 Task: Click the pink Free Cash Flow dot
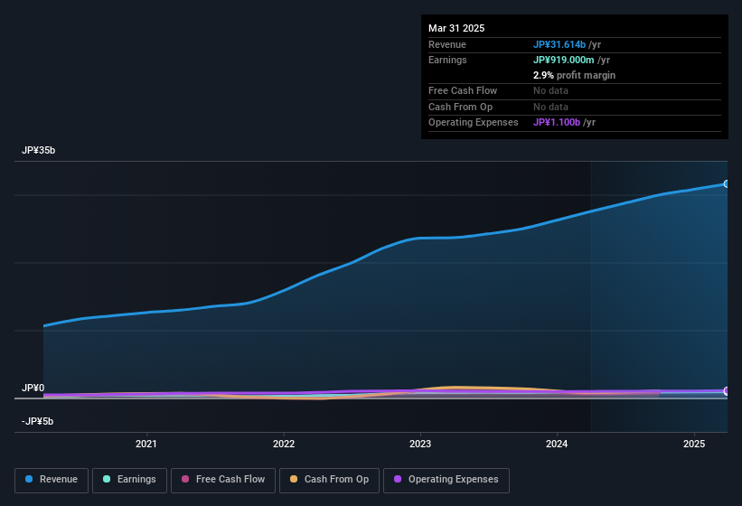pyautogui.click(x=185, y=479)
